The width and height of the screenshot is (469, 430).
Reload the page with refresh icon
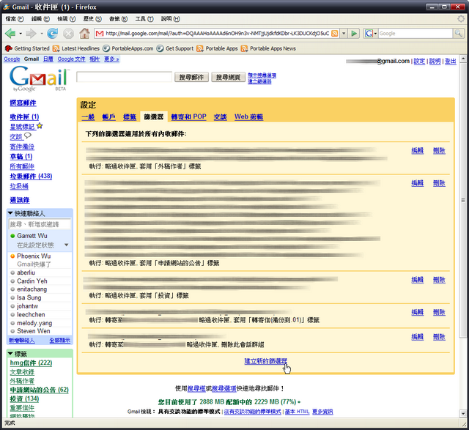[52, 34]
